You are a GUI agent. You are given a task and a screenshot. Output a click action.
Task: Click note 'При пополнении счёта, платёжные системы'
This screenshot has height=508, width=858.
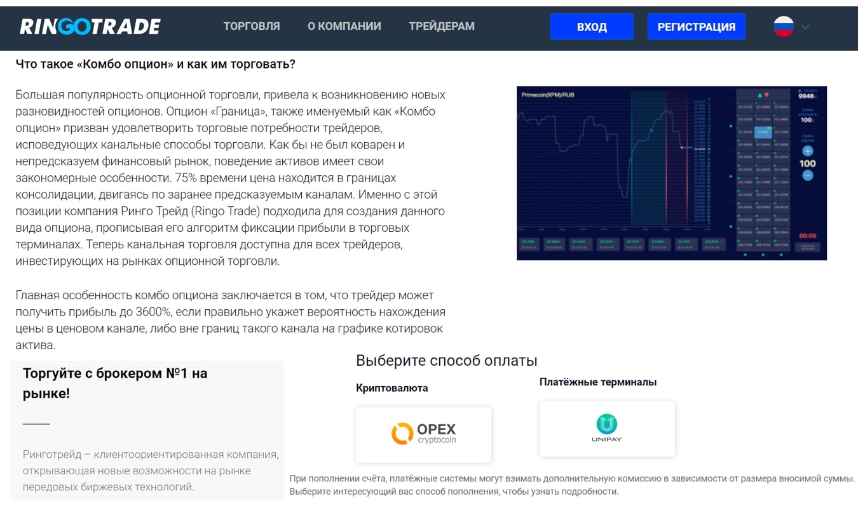click(572, 485)
